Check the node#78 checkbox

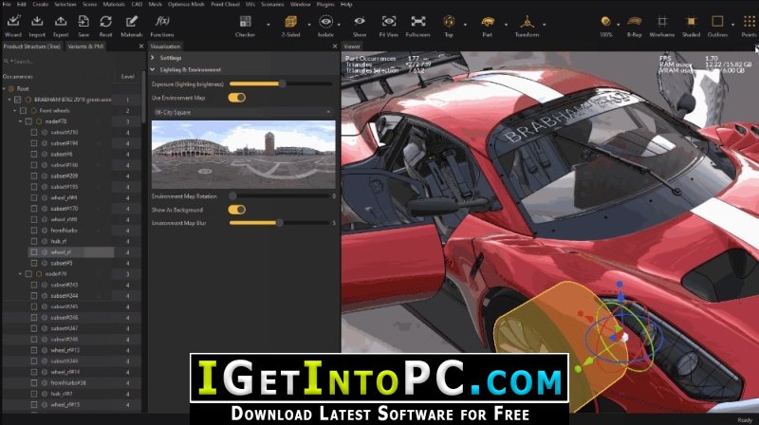point(28,121)
